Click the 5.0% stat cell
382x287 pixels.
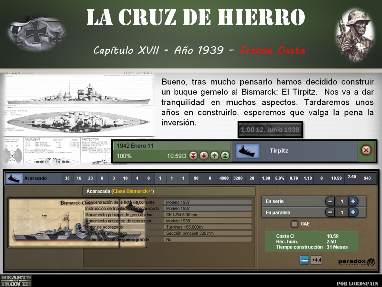(x=280, y=178)
